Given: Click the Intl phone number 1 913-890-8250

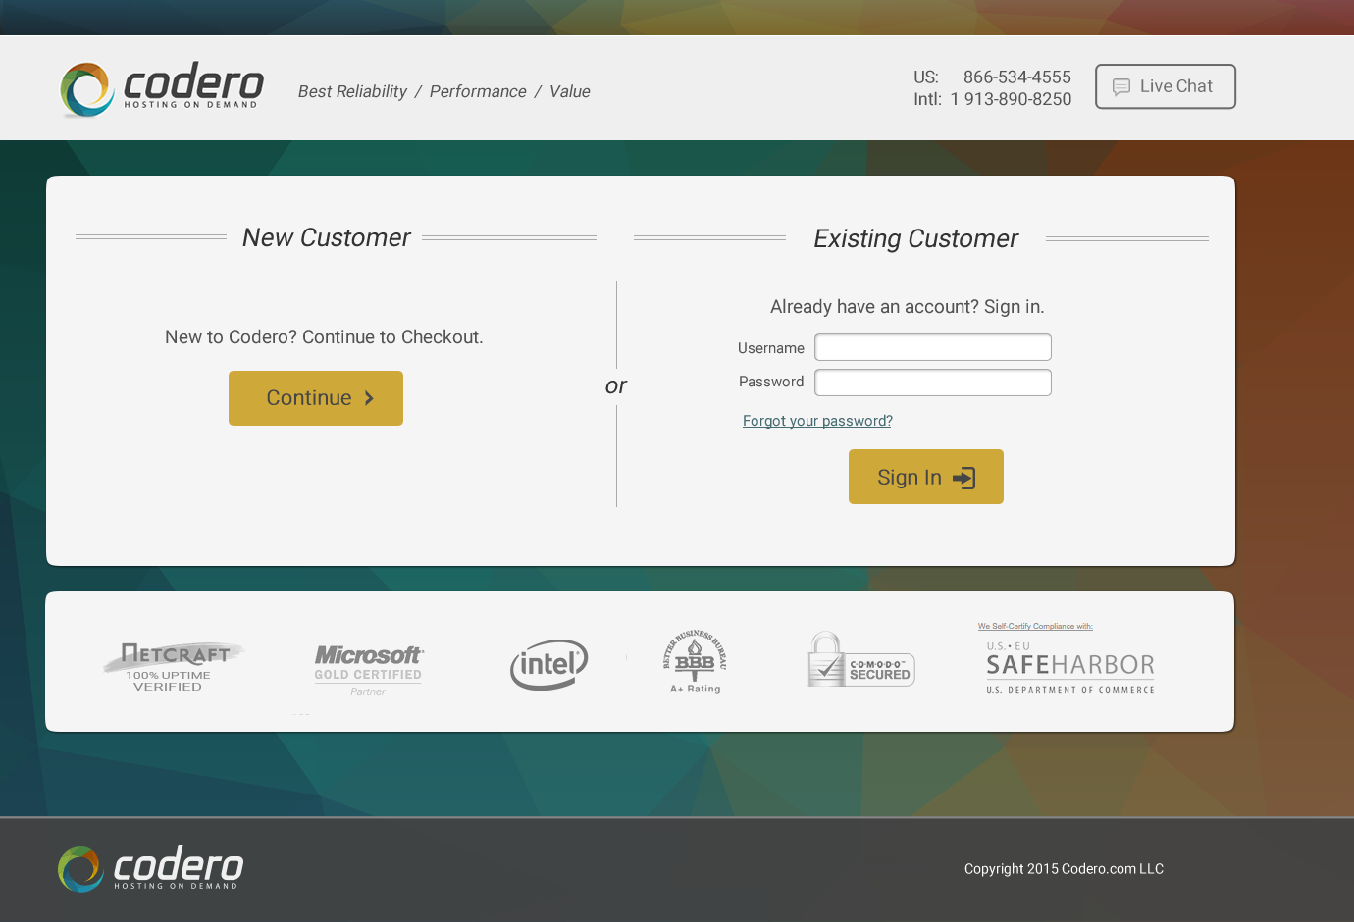Looking at the screenshot, I should tap(1011, 99).
